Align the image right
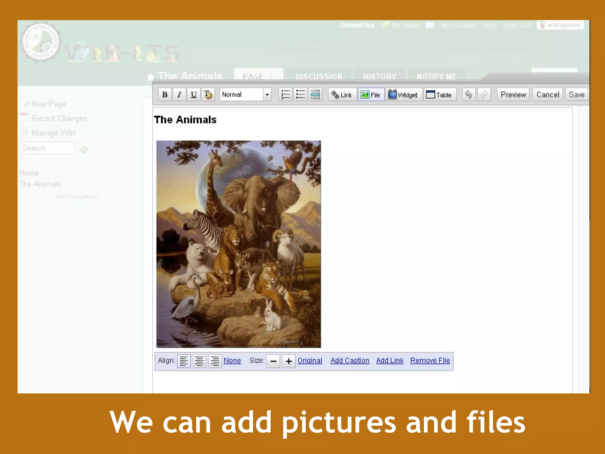 [x=215, y=361]
